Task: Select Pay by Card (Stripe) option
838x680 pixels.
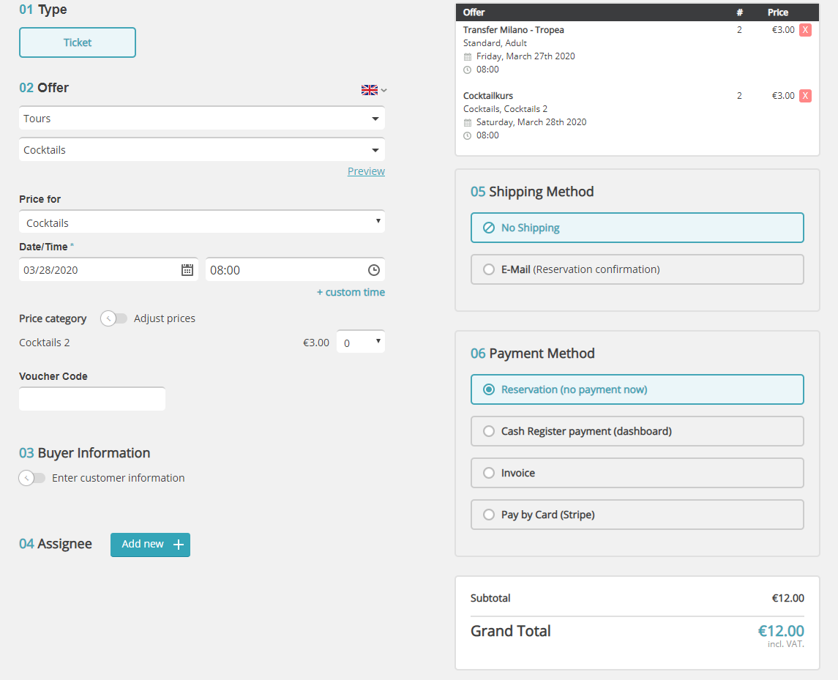Action: tap(489, 515)
